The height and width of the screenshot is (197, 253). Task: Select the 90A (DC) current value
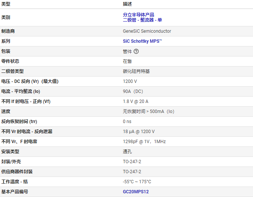point(133,91)
